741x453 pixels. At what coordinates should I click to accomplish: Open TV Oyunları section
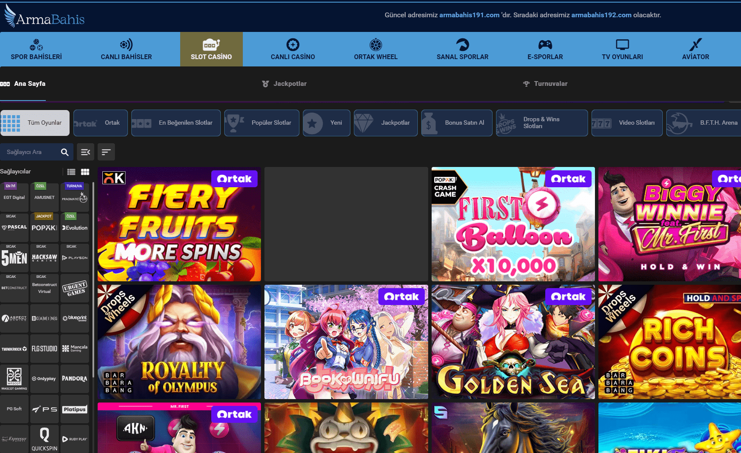click(x=622, y=49)
